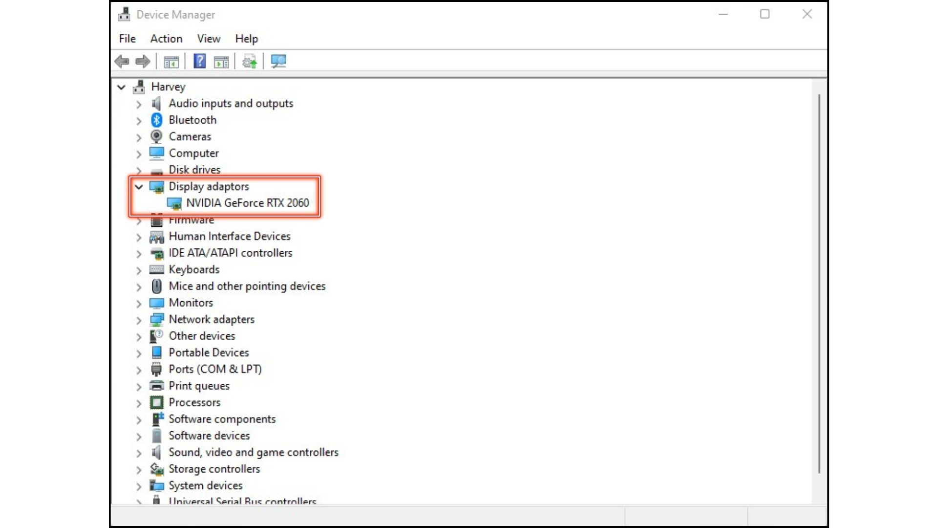
Task: Click the Processors chip icon
Action: 156,402
